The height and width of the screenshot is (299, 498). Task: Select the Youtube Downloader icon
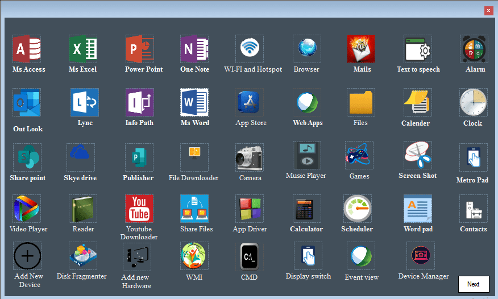click(x=139, y=209)
